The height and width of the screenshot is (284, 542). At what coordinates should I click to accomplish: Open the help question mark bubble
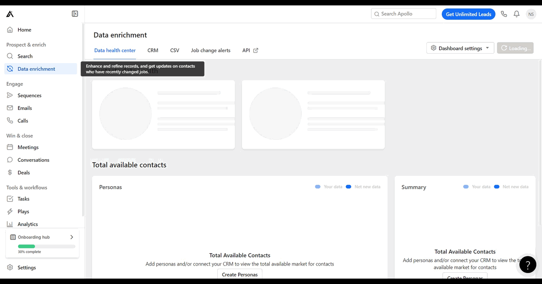(x=528, y=265)
